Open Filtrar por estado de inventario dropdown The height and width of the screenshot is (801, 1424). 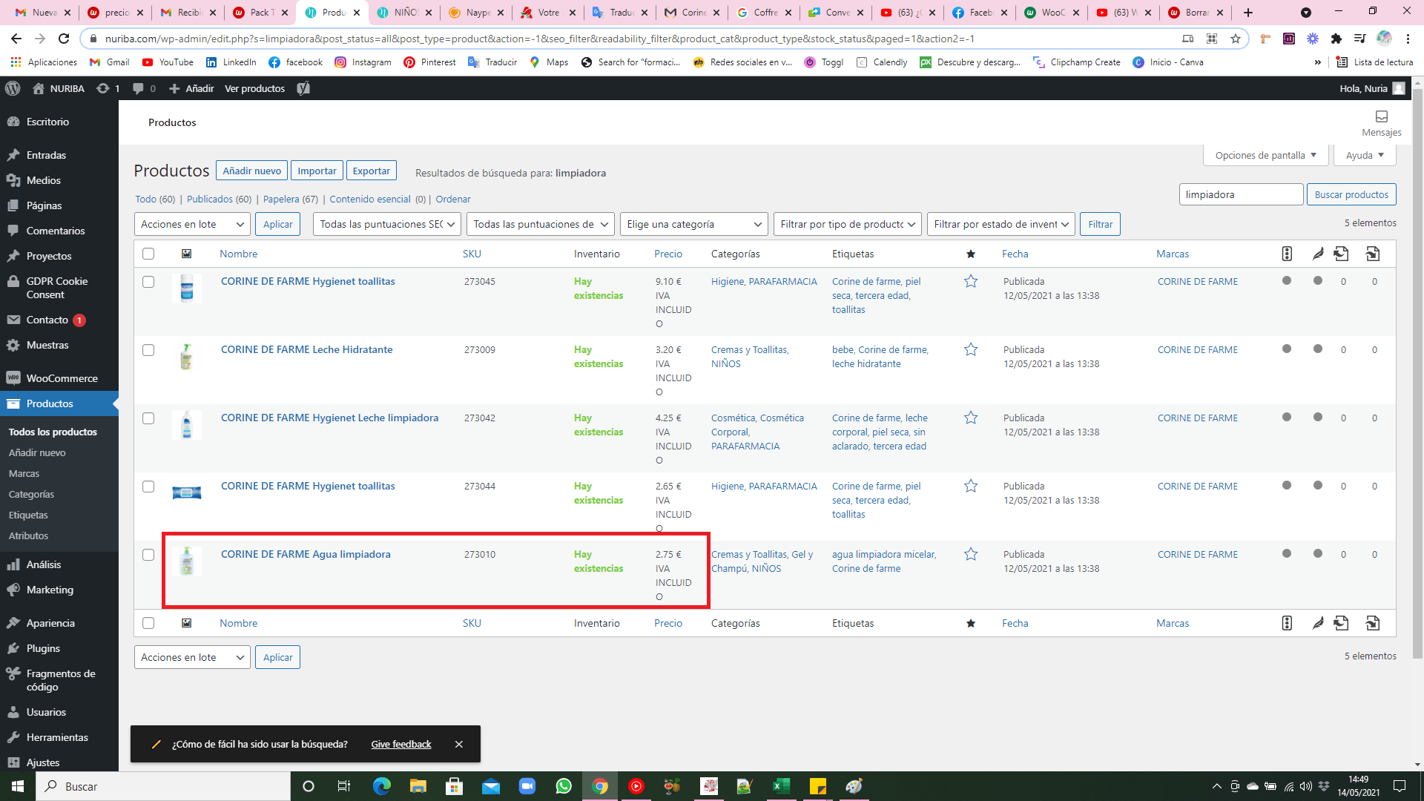(1001, 224)
